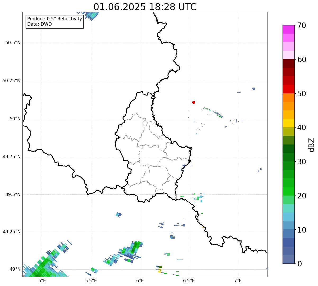Click the red station marker dot
The width and height of the screenshot is (318, 286).
pos(194,102)
